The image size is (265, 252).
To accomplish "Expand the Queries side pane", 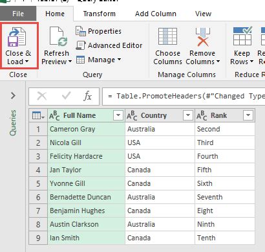I will pyautogui.click(x=13, y=95).
